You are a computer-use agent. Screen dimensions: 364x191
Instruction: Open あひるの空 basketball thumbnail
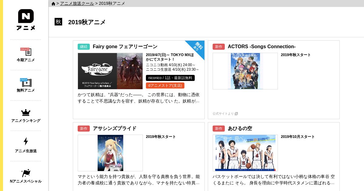pos(245,153)
